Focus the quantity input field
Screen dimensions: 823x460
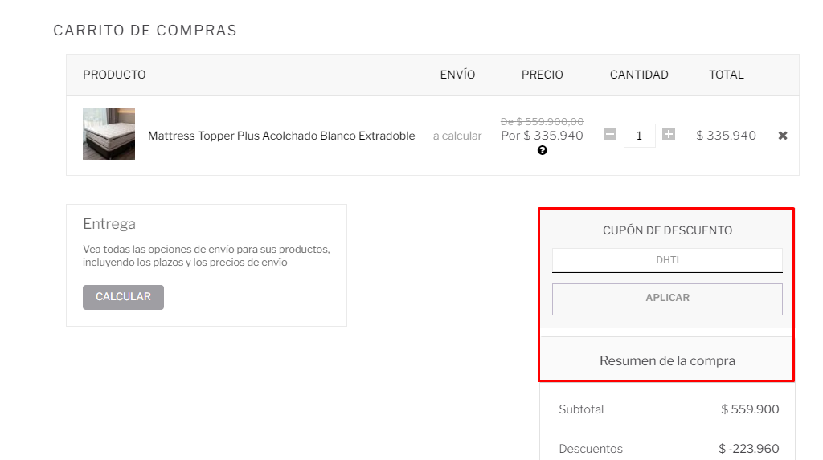(x=639, y=136)
